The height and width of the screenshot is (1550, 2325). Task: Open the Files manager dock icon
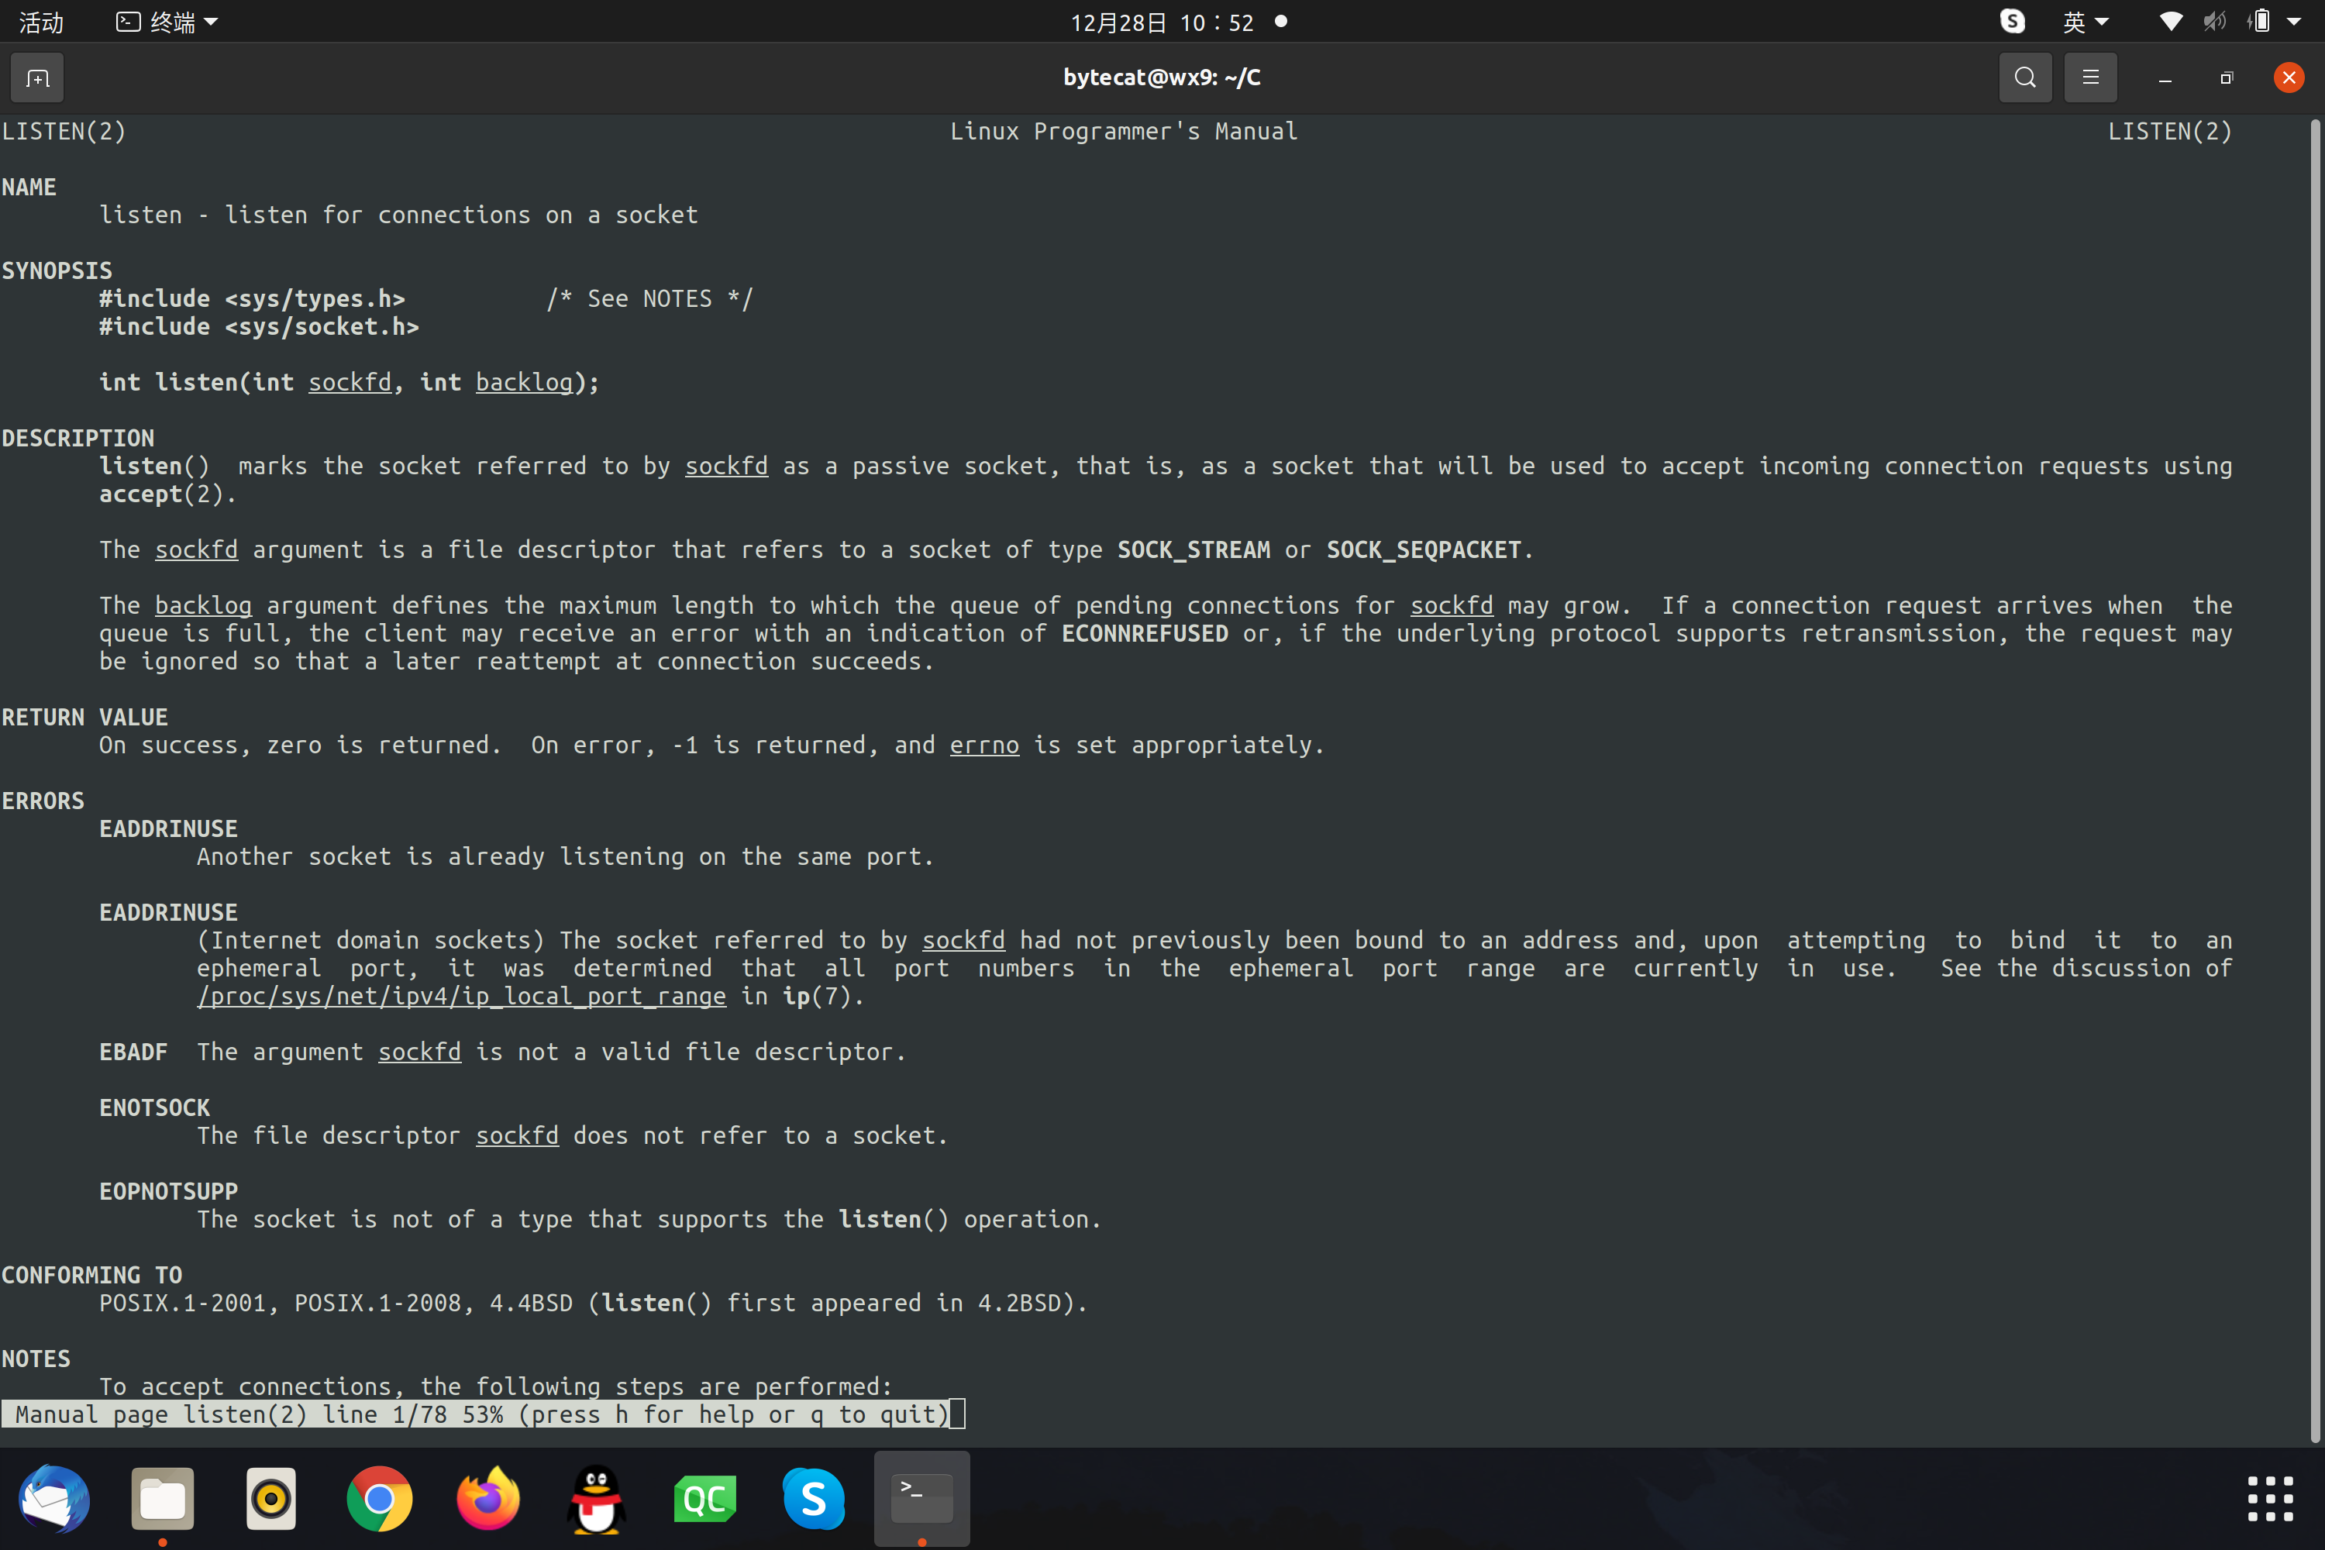tap(163, 1499)
